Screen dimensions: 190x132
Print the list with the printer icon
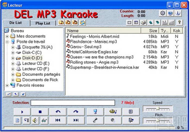click(x=143, y=22)
